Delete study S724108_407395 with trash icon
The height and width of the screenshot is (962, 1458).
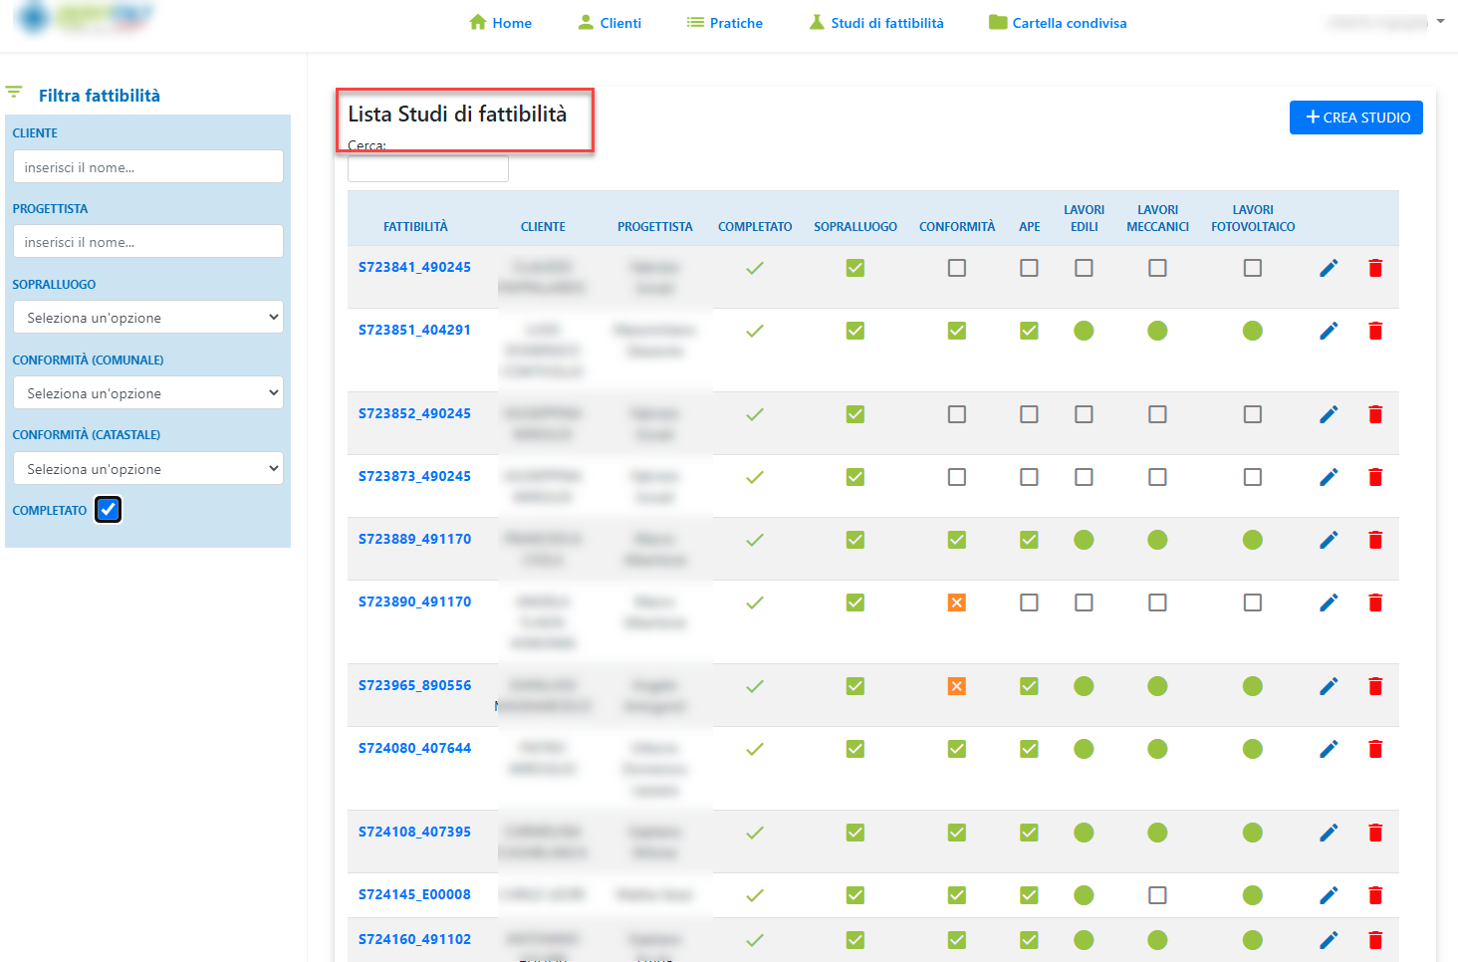[1375, 833]
